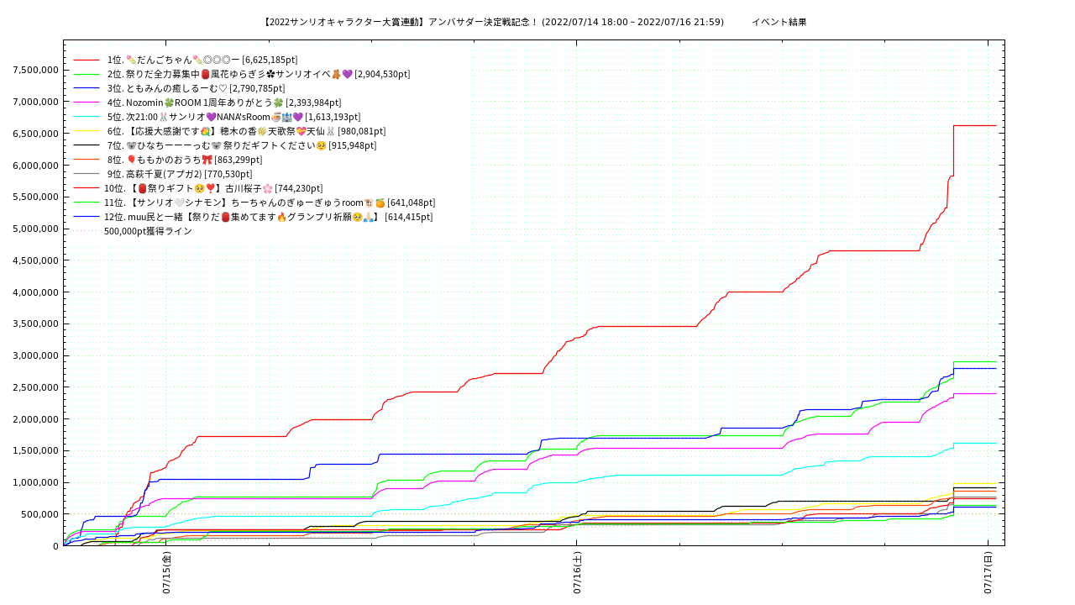The width and height of the screenshot is (1075, 605).
Task: Click the イベント結果 label in the title
Action: click(x=779, y=22)
